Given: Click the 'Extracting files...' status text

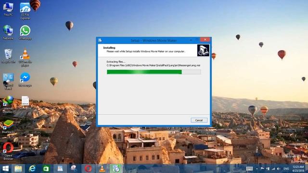Looking at the screenshot, I should point(116,62).
